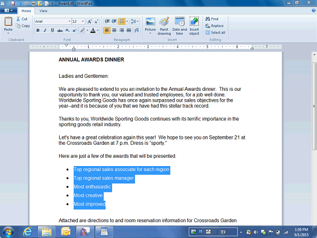Expand the Picture options arrow

click(150, 33)
